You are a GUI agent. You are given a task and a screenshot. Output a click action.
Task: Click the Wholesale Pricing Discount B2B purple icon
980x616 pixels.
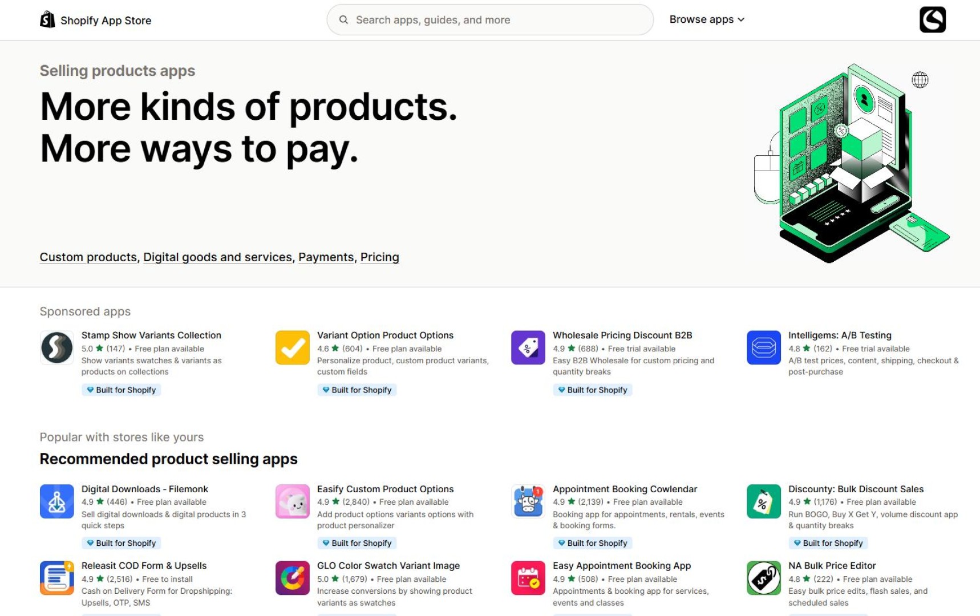[528, 347]
